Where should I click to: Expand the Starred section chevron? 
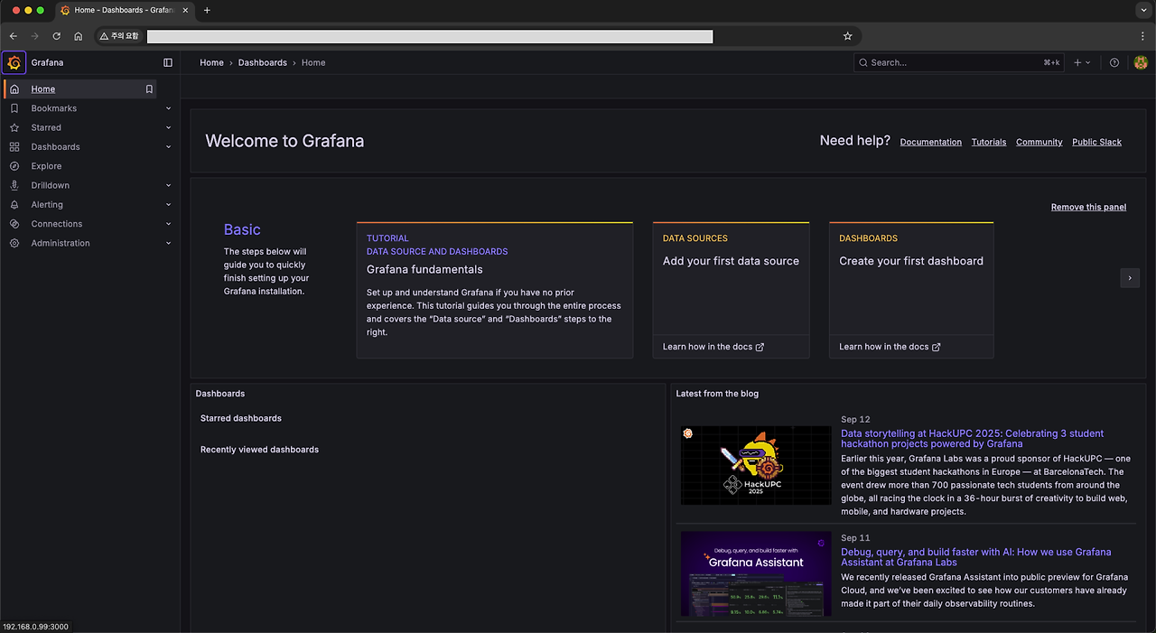(169, 127)
